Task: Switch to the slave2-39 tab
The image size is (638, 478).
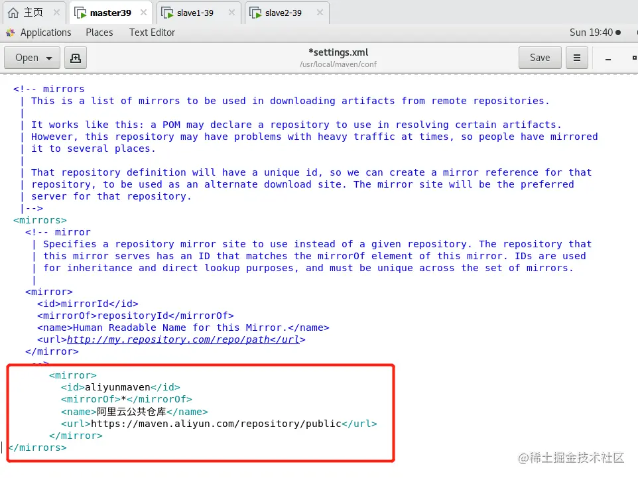Action: (283, 13)
